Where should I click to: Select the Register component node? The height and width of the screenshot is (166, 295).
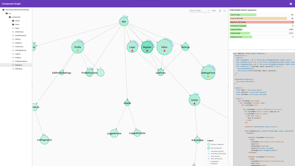(147, 47)
